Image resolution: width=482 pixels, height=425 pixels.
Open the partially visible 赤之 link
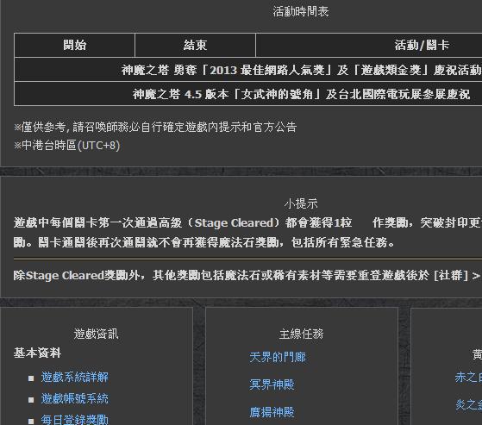468,377
